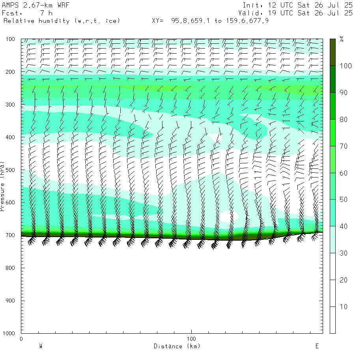Screen dimensions: 355x355
Task: Click the 0 distance axis label
Action: 21,339
